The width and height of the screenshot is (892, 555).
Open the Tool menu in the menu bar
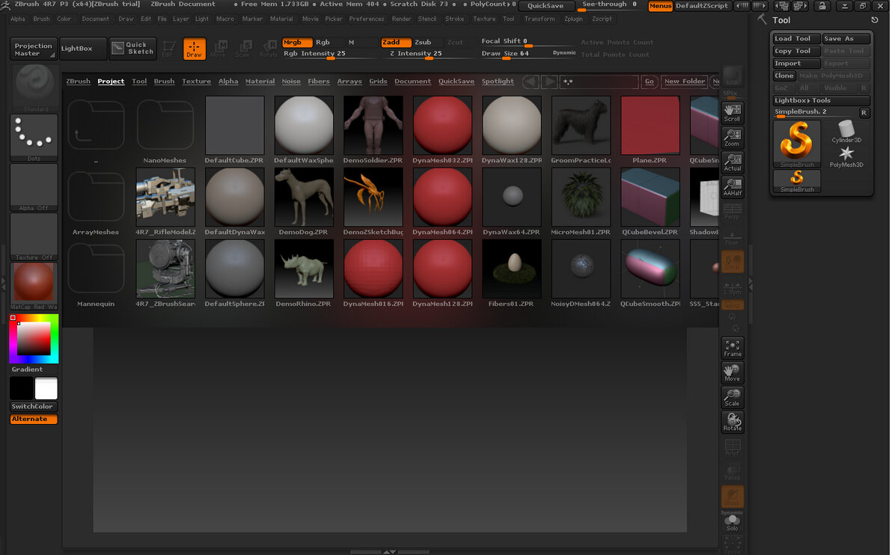tap(509, 19)
